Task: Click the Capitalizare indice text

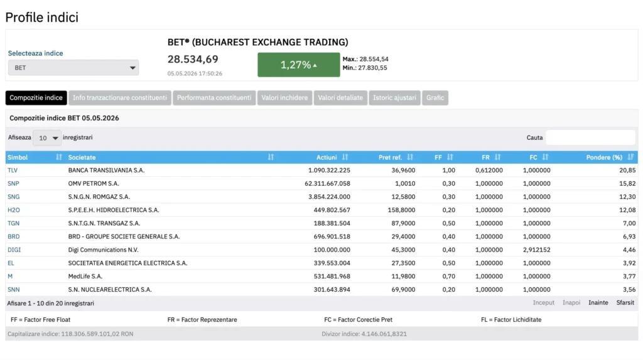Action: click(70, 334)
